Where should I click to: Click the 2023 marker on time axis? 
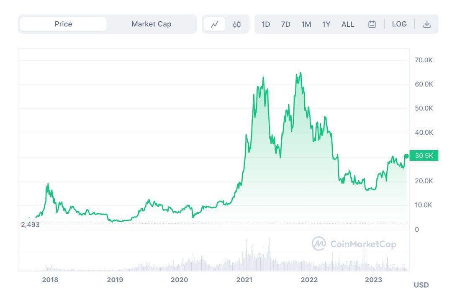pyautogui.click(x=373, y=280)
